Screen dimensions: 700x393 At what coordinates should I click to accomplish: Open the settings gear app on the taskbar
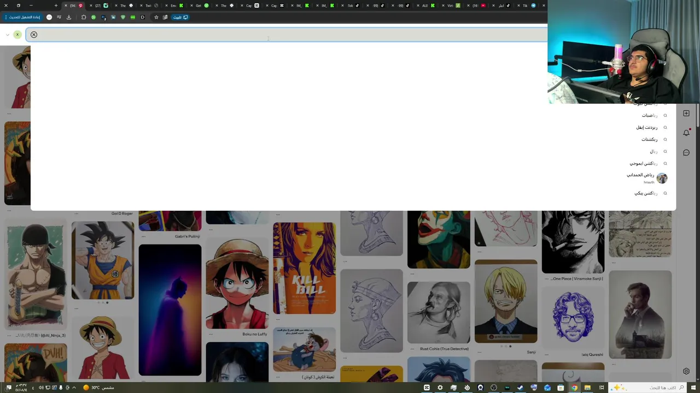point(440,388)
